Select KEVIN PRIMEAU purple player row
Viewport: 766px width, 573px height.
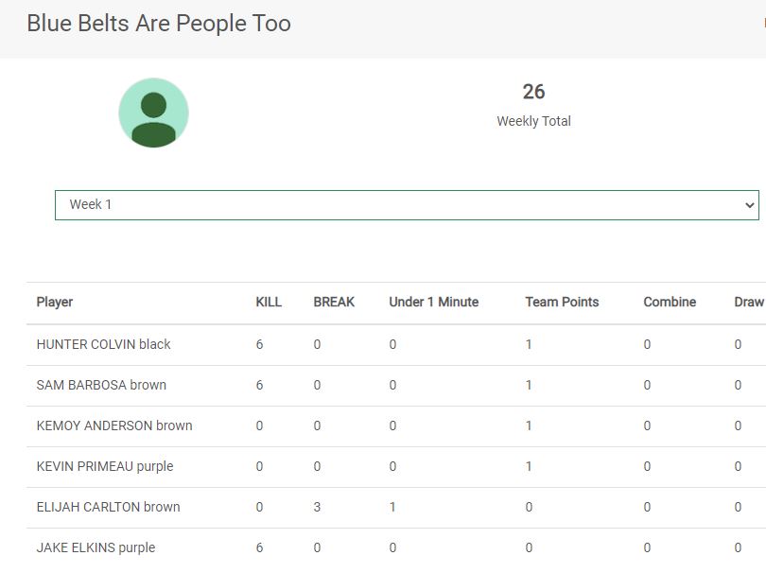105,467
